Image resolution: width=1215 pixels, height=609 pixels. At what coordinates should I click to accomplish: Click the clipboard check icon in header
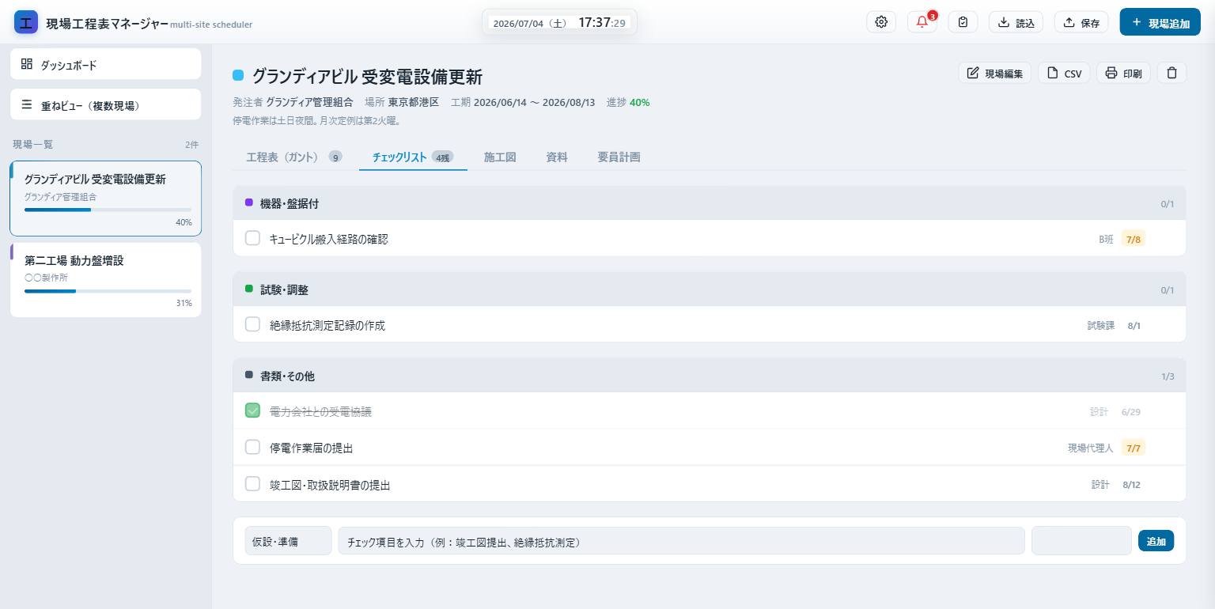[963, 22]
